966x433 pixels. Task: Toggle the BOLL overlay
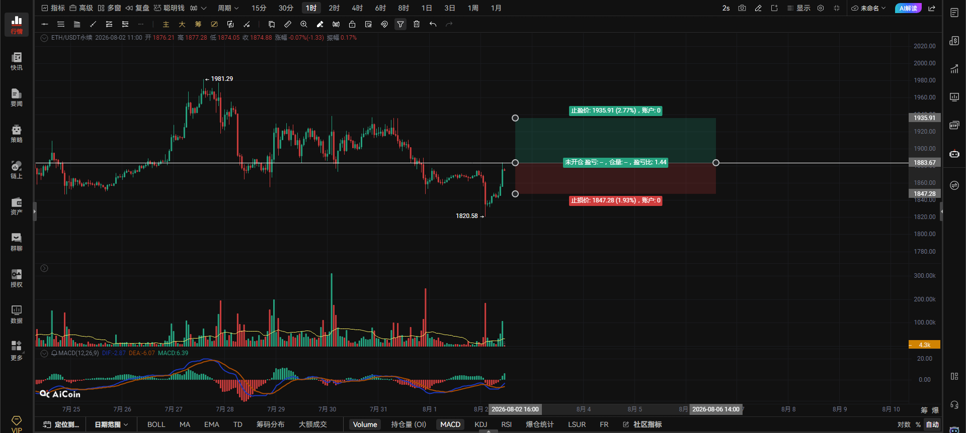[156, 424]
